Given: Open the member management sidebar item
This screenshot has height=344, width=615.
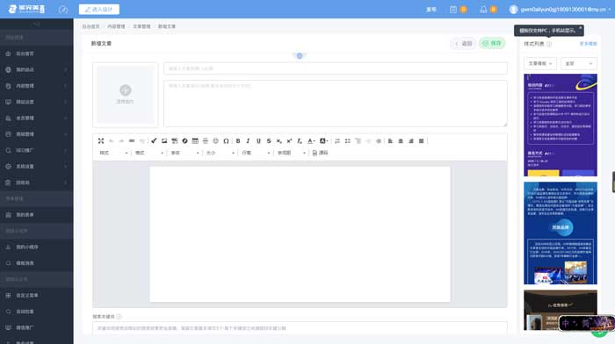Looking at the screenshot, I should [37, 118].
